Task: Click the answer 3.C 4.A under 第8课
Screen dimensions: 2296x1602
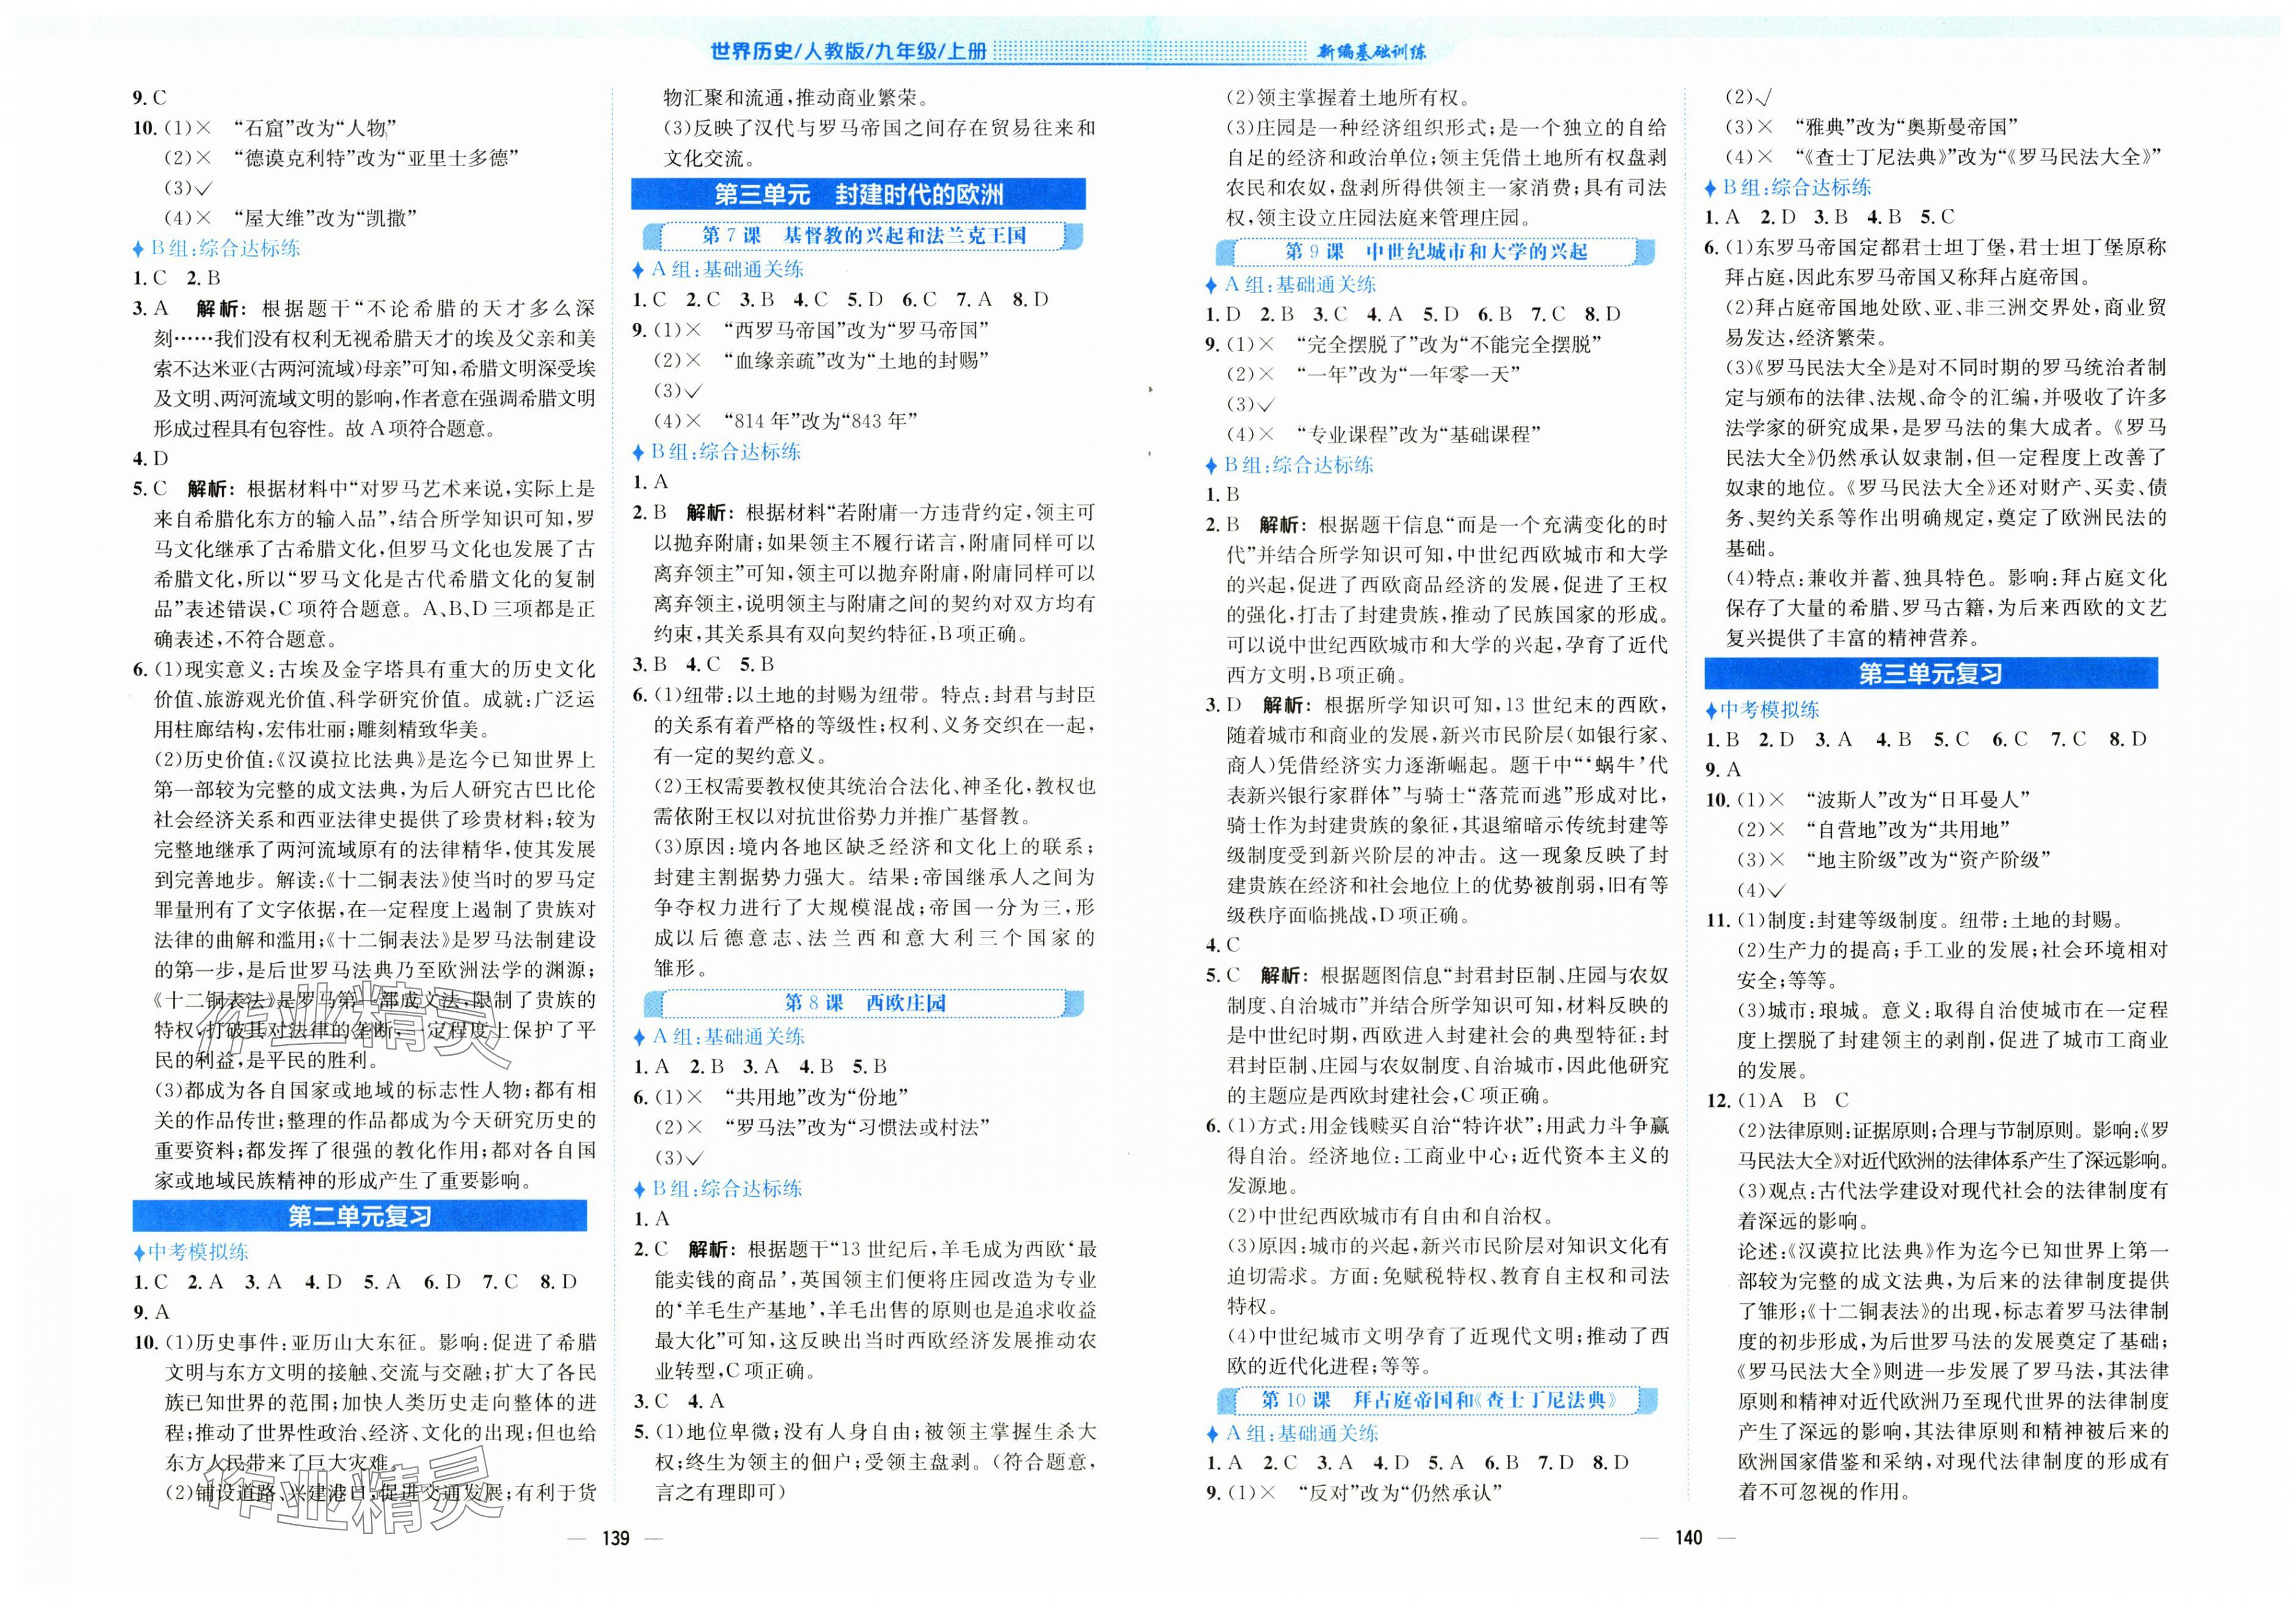Action: coord(679,1401)
